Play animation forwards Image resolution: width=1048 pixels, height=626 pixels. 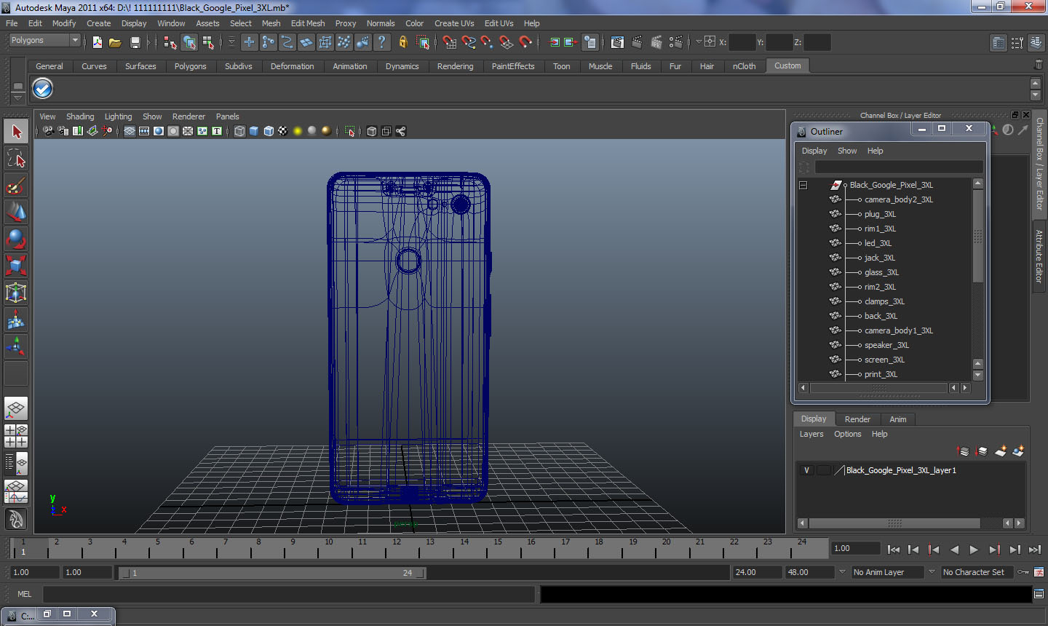pos(974,550)
